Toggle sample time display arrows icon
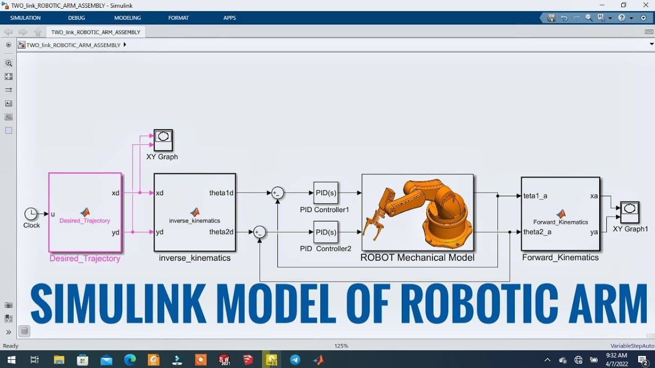This screenshot has width=655, height=368. [x=8, y=90]
